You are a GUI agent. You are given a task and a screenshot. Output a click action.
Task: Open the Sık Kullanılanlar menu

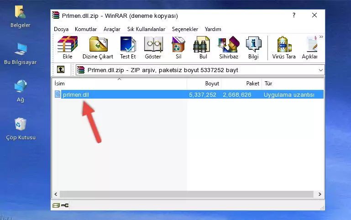pyautogui.click(x=146, y=29)
